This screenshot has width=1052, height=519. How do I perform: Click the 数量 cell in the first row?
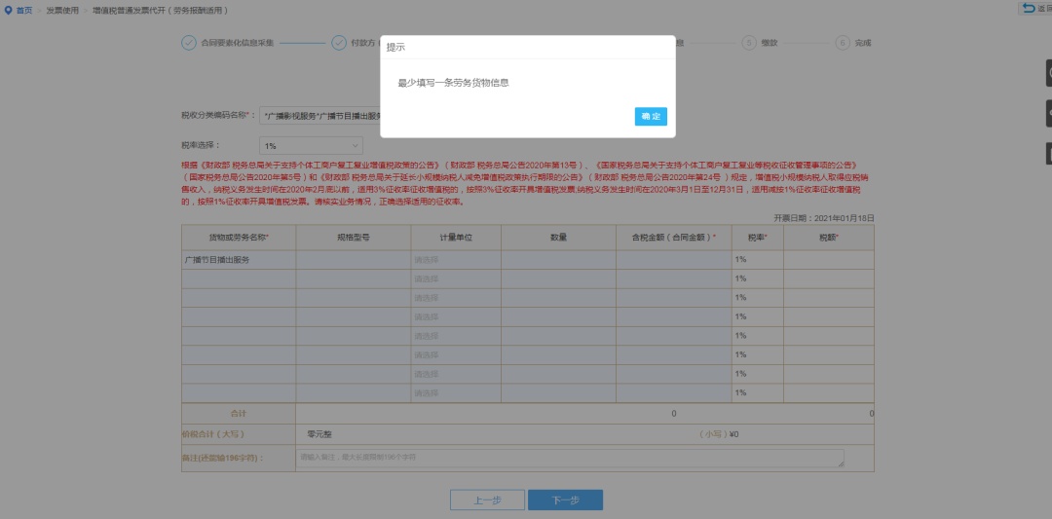tap(558, 260)
